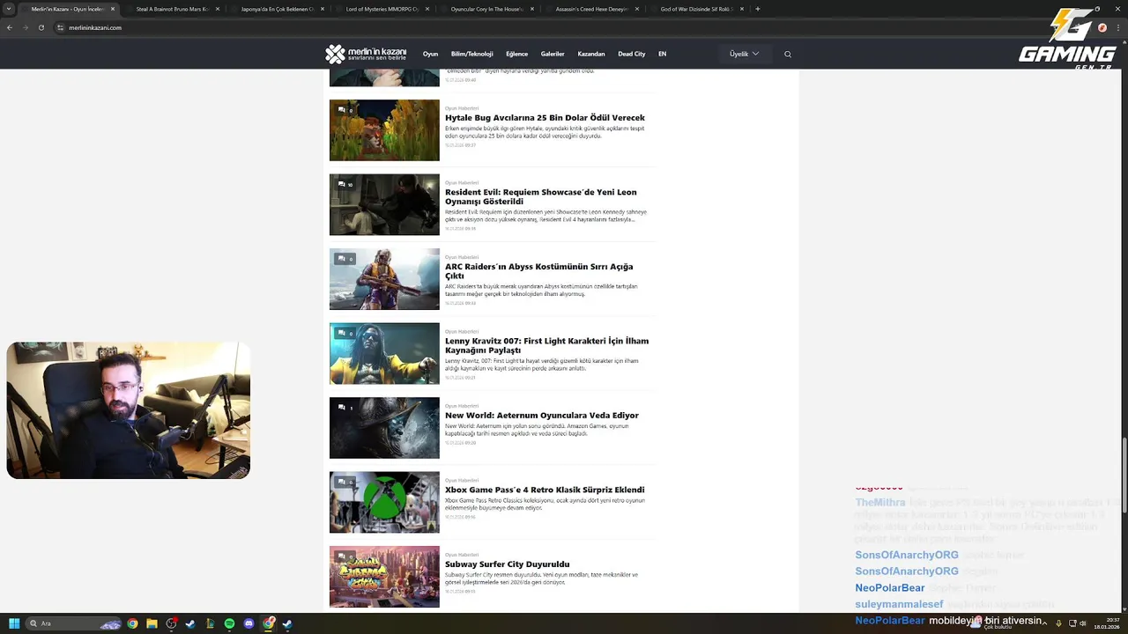Image resolution: width=1128 pixels, height=634 pixels.
Task: Open Subway Surfer City Duyuruldu headline
Action: click(507, 564)
